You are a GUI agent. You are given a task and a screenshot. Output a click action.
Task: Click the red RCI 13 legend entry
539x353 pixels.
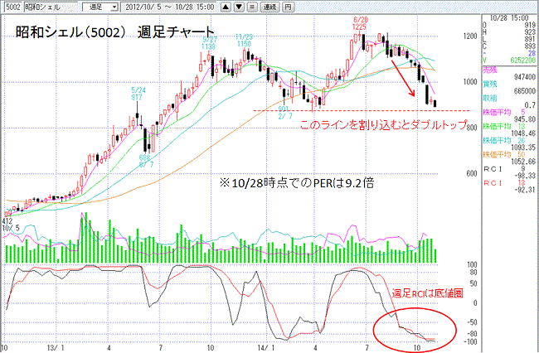coord(504,183)
